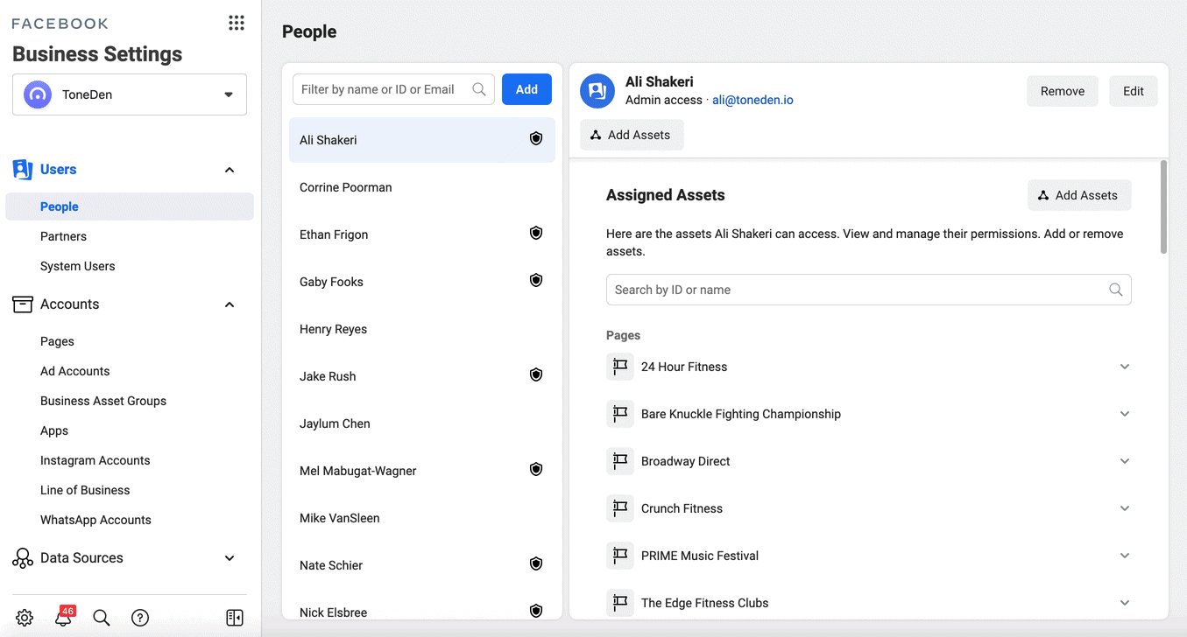Open the ali@toneden.io email link
1187x637 pixels.
752,100
